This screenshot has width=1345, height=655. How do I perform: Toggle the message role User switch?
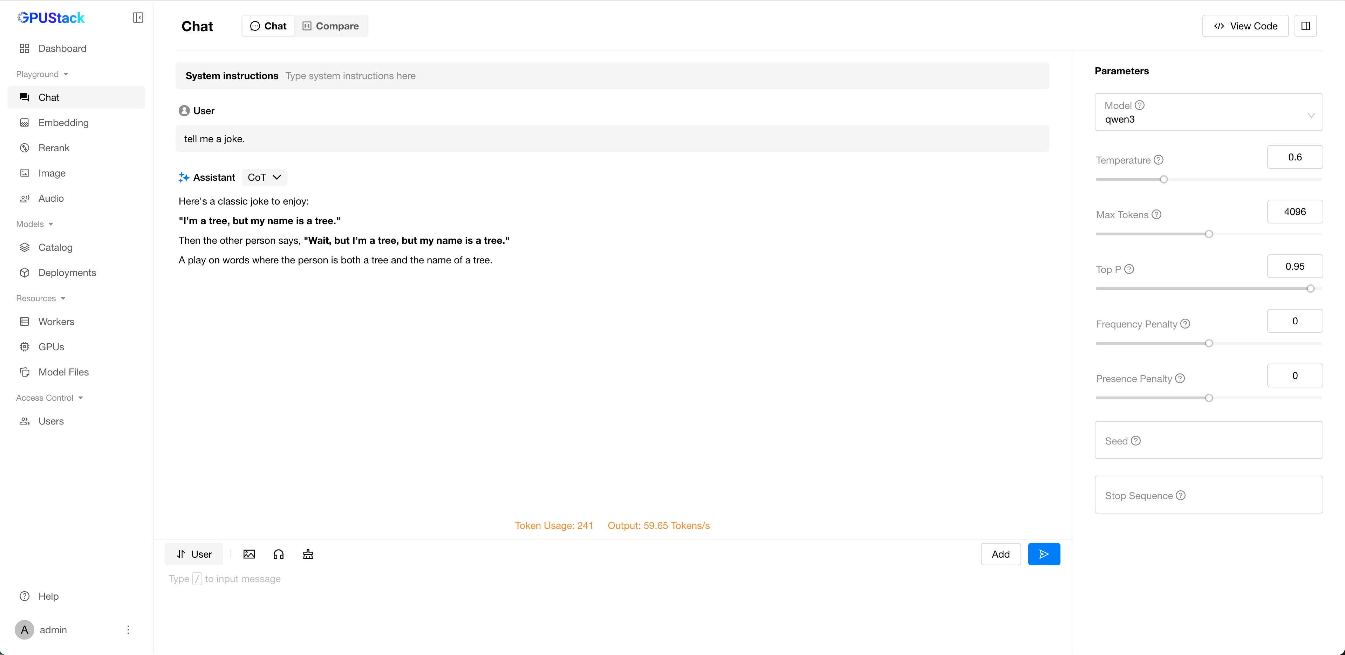click(194, 554)
